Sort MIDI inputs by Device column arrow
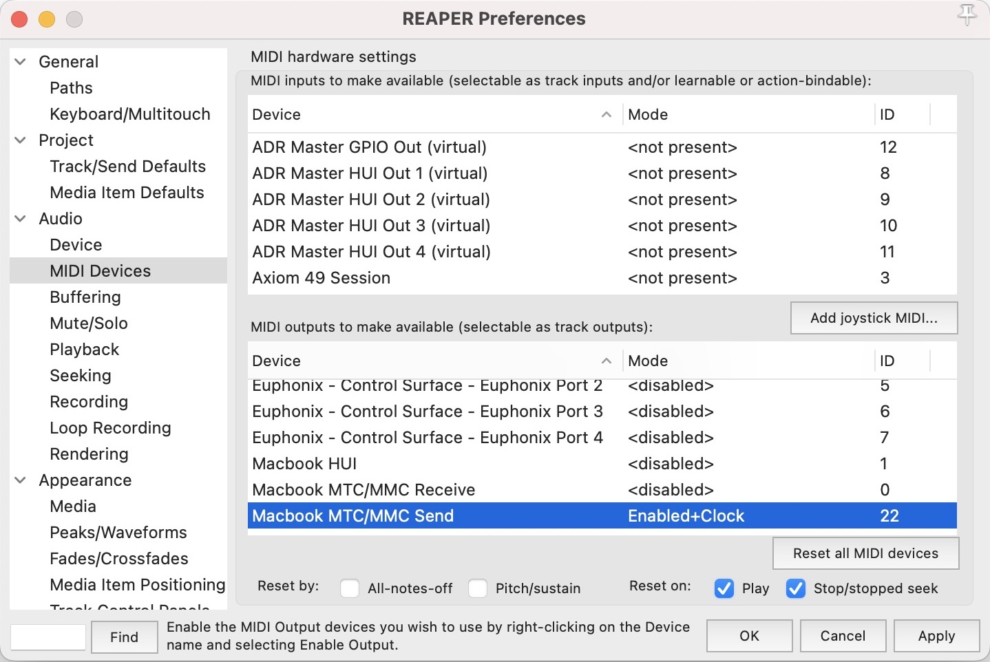The height and width of the screenshot is (662, 990). (x=607, y=114)
